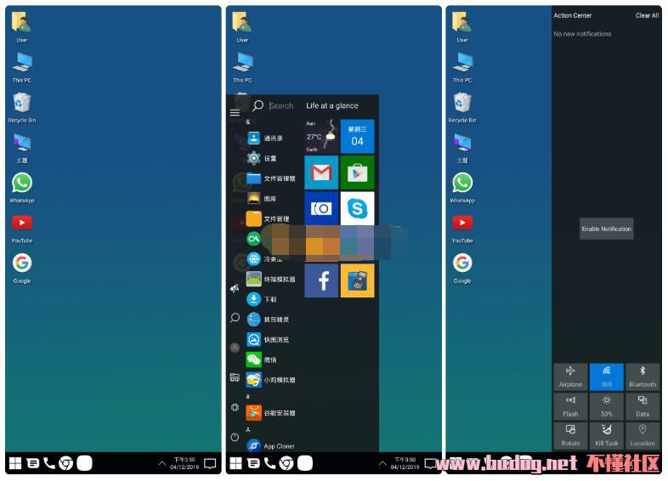Viewport: 668px width, 481px height.
Task: Toggle the Rotate quick setting
Action: tap(570, 435)
